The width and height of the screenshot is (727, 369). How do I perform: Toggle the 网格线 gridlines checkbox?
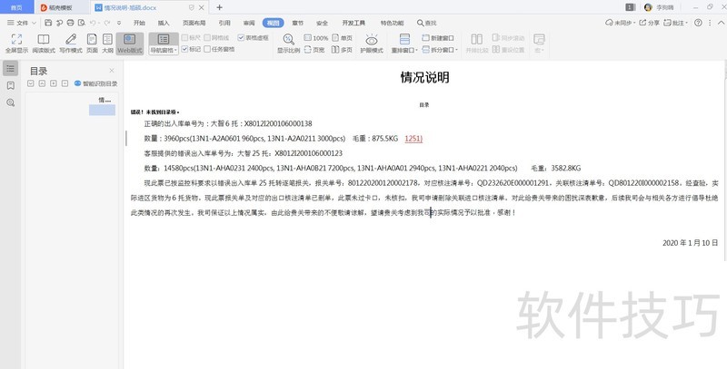coord(216,37)
